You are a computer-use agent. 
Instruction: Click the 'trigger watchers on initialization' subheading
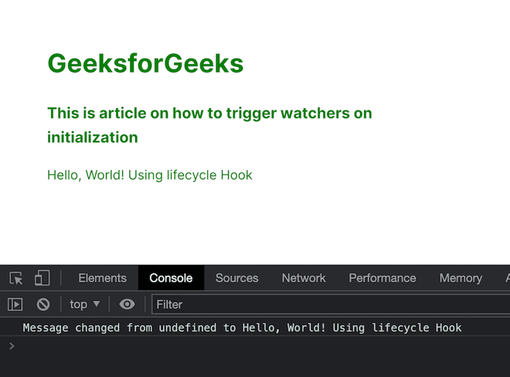click(209, 125)
